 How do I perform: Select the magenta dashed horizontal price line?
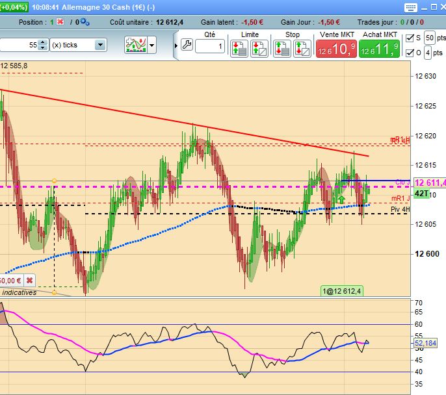click(x=205, y=186)
